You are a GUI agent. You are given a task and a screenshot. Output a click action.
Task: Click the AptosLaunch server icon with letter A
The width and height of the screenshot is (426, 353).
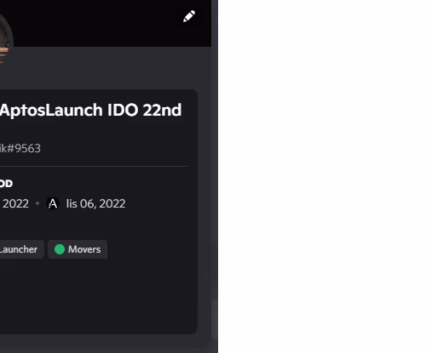(53, 203)
